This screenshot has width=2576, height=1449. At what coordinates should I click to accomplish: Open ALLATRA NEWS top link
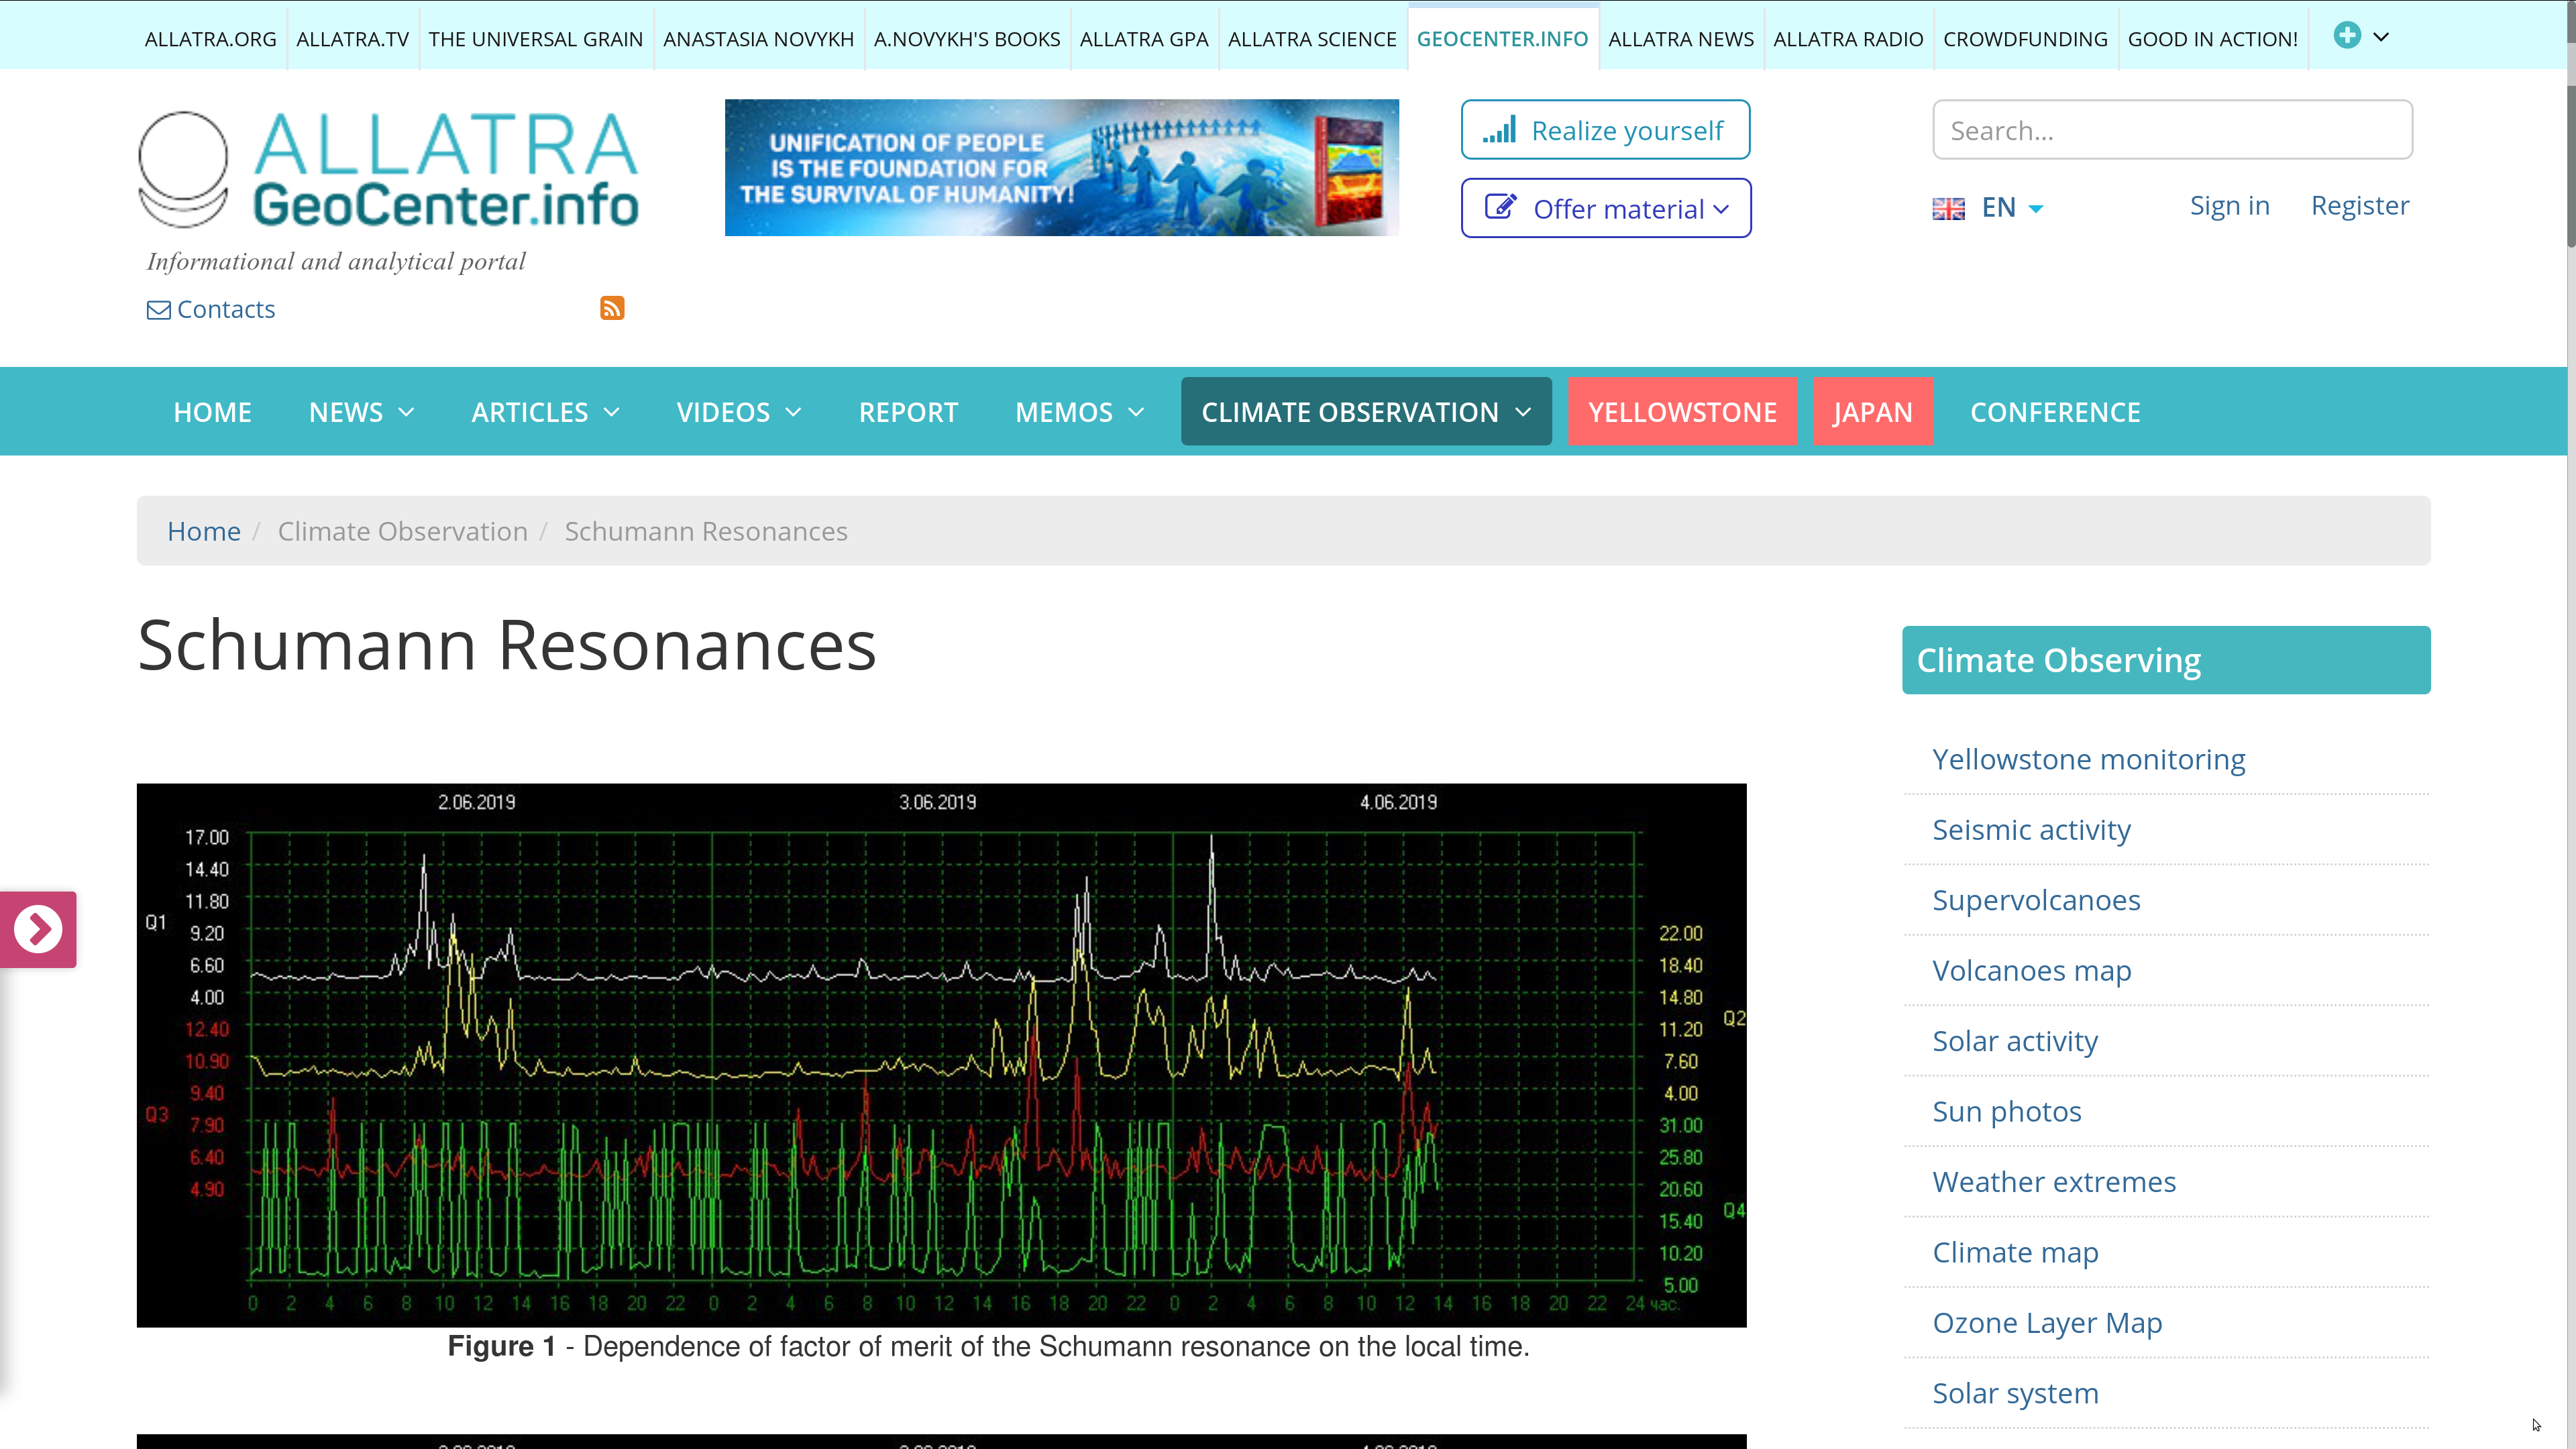click(1681, 39)
